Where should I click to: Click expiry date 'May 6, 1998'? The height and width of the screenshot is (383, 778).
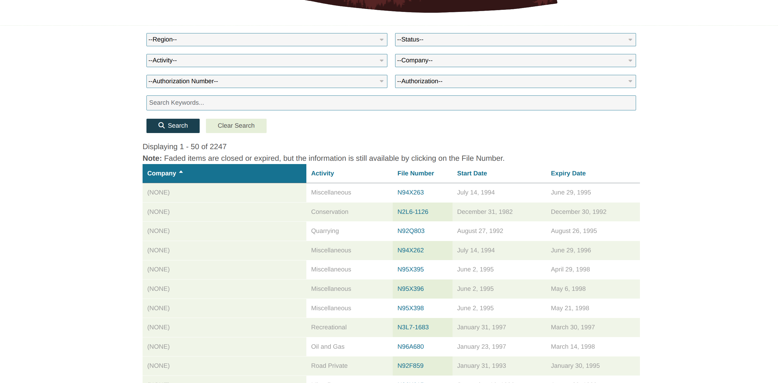(x=568, y=289)
